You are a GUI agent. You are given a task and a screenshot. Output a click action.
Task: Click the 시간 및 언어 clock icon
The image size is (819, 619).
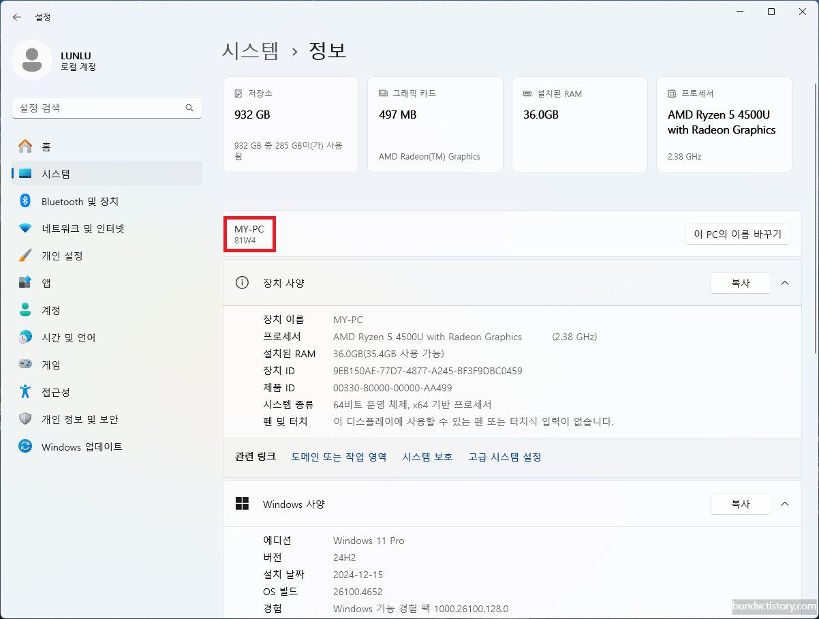tap(25, 337)
